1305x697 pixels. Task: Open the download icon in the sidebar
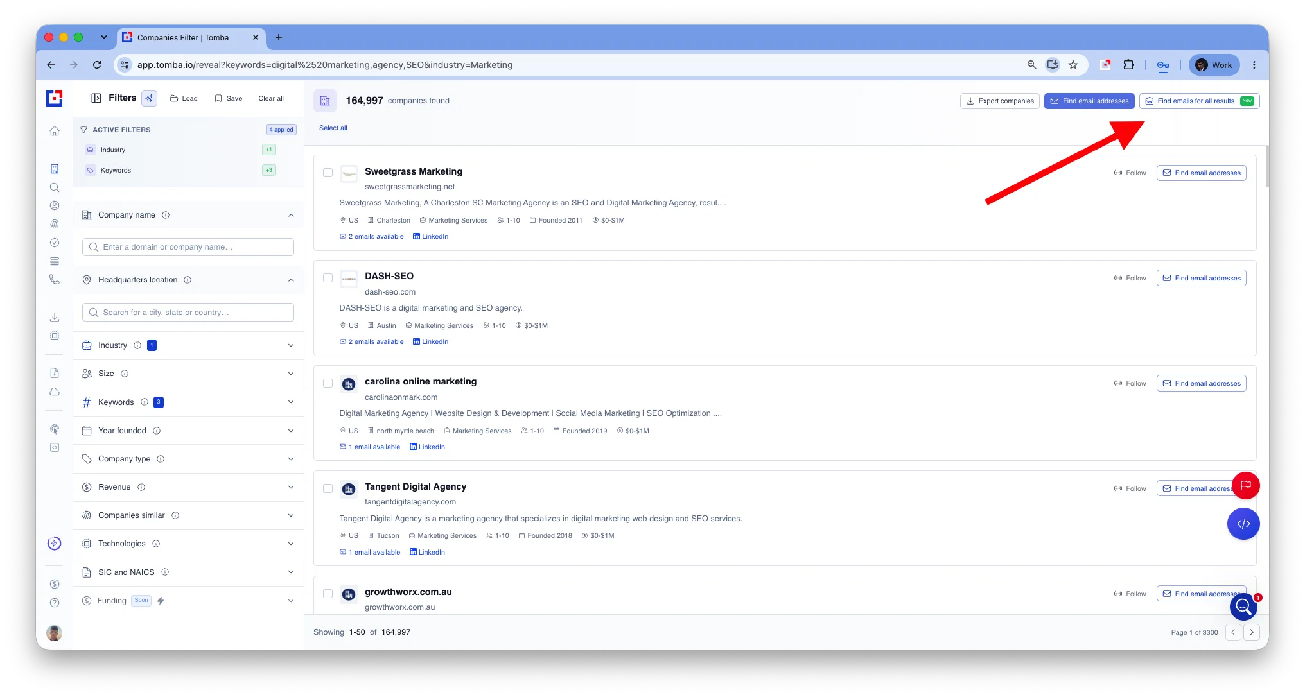tap(55, 317)
